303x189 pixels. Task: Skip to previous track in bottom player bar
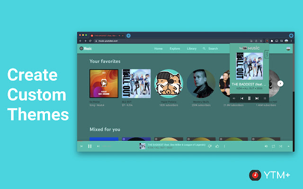coord(81,146)
